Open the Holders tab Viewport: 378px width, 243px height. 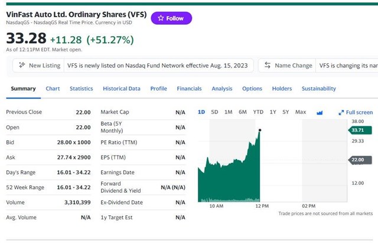tap(282, 89)
